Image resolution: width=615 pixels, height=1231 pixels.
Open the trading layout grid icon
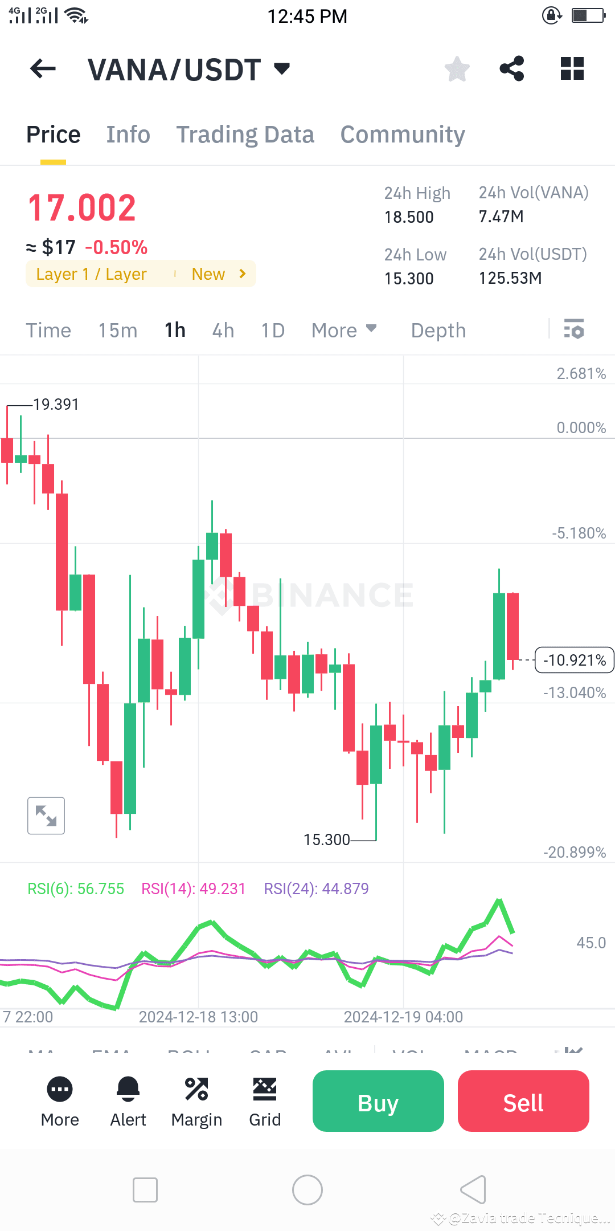point(572,68)
